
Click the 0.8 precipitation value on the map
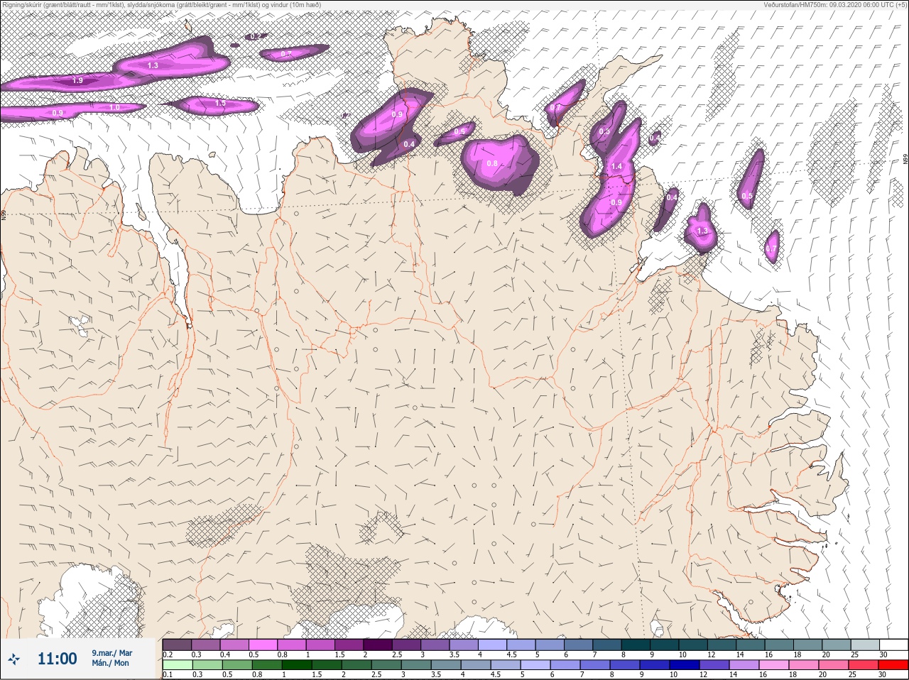tap(492, 164)
